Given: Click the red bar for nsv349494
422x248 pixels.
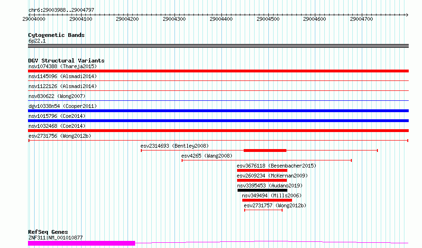Looking at the screenshot, I should (x=267, y=200).
